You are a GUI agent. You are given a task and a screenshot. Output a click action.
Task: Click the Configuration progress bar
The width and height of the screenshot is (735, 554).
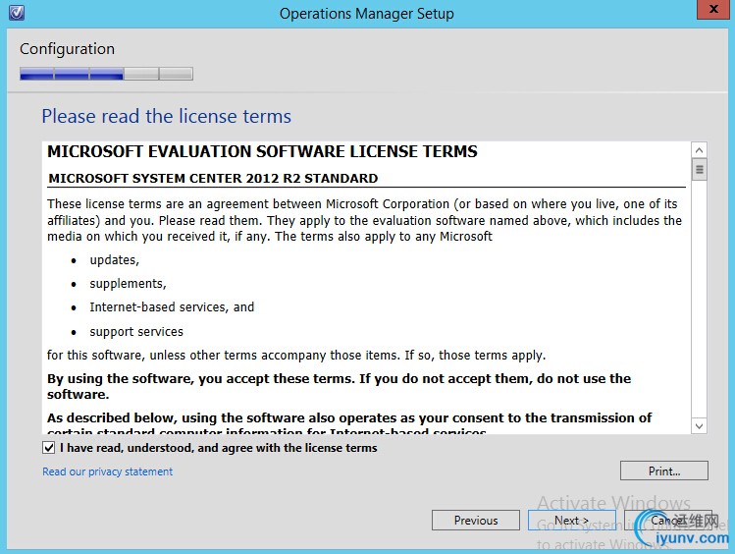(106, 74)
